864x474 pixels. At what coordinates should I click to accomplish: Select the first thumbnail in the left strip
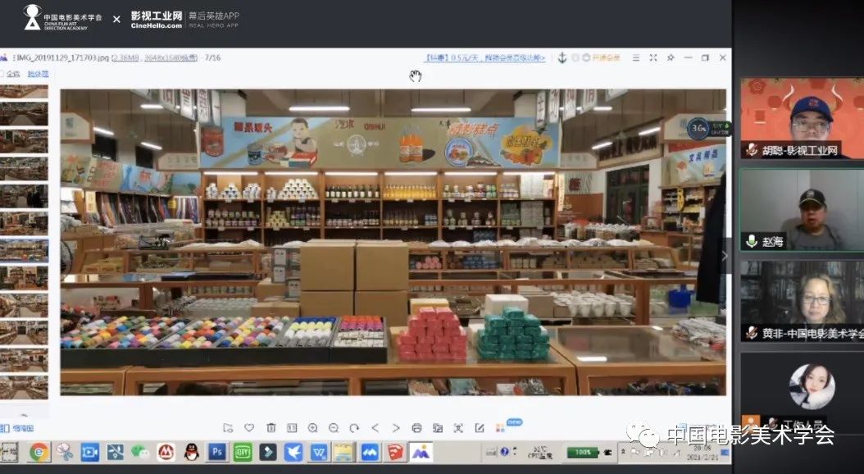point(23,91)
